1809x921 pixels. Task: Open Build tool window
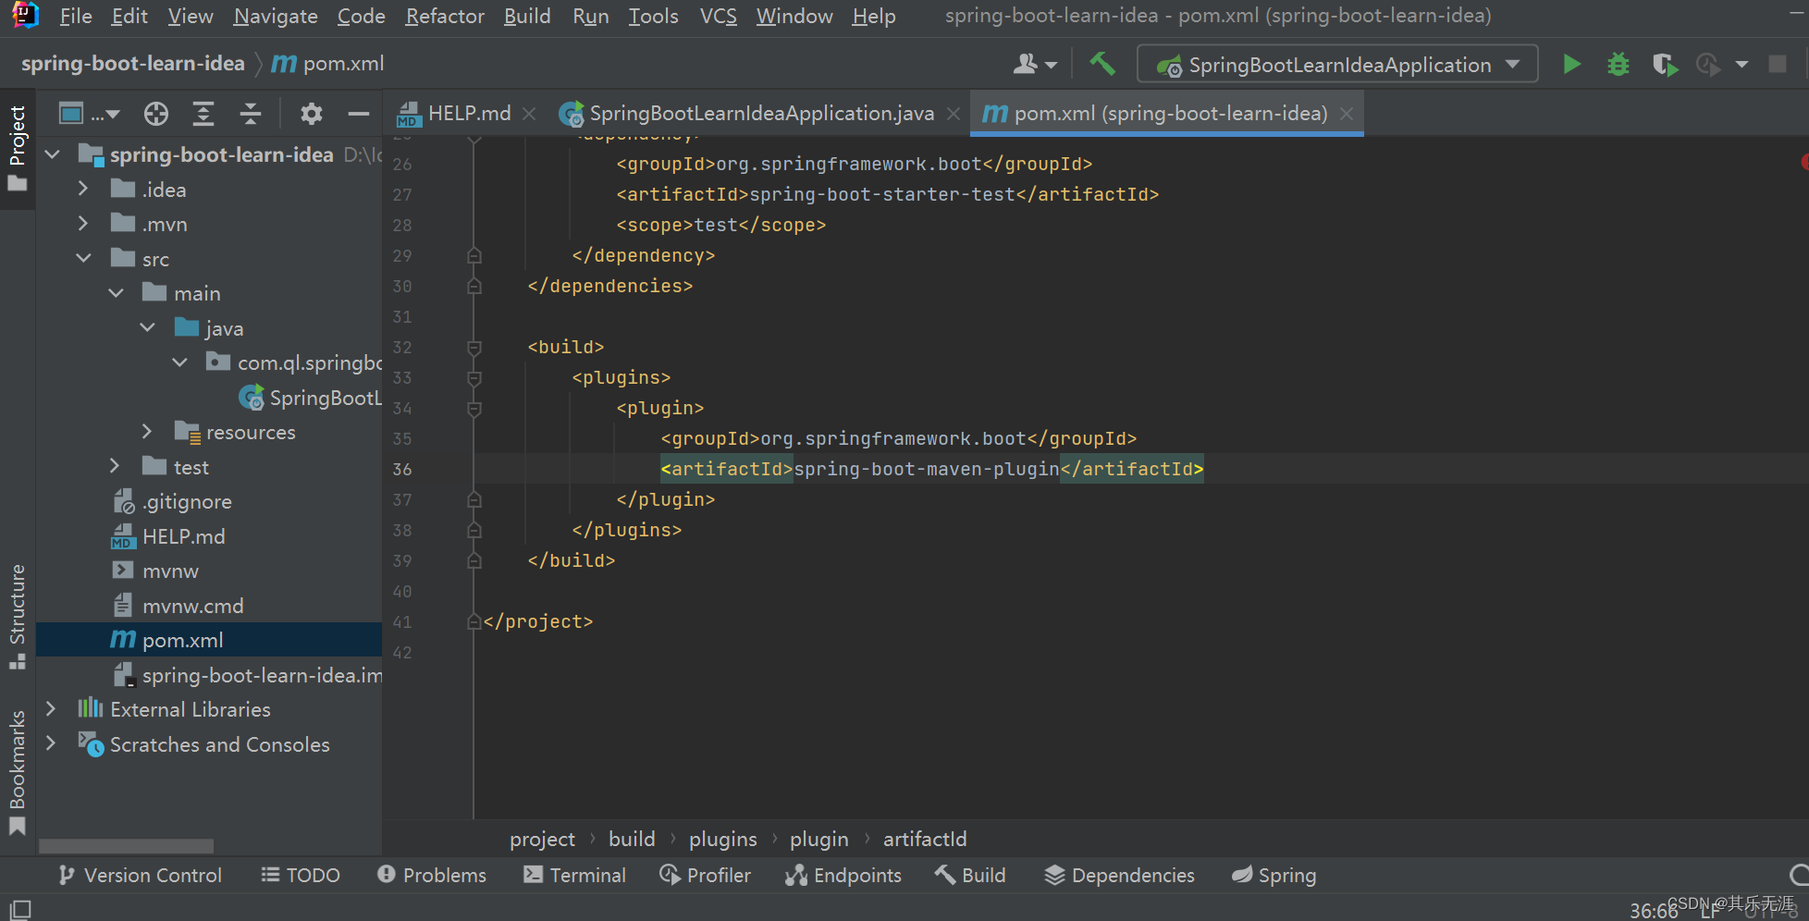click(x=970, y=875)
